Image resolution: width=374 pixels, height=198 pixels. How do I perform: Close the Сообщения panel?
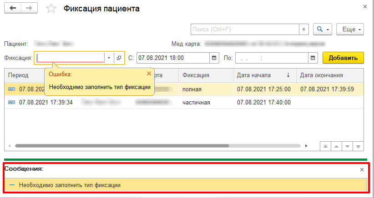click(x=362, y=169)
